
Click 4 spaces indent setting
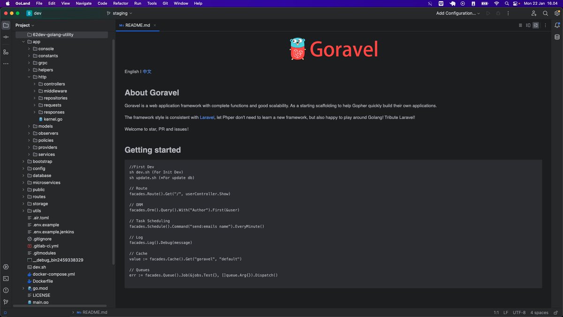540,312
